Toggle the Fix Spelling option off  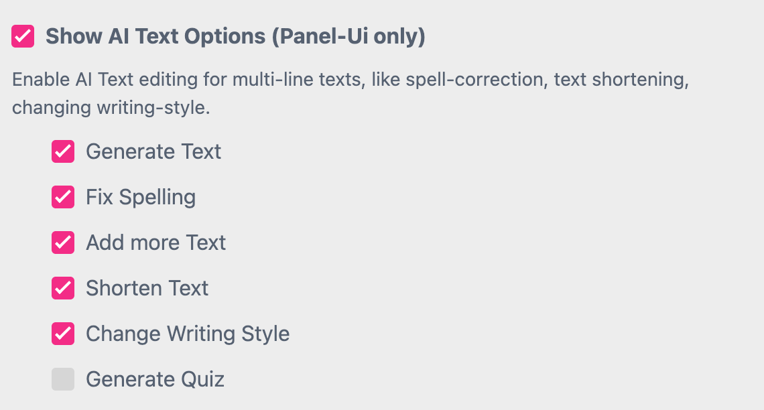pos(62,197)
